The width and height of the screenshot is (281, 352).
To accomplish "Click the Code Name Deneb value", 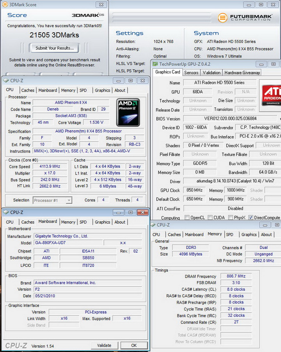I will 53,109.
